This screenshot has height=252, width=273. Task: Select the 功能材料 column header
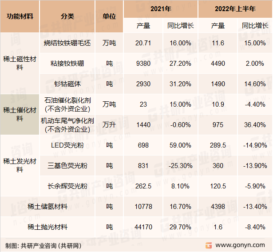pyautogui.click(x=20, y=16)
